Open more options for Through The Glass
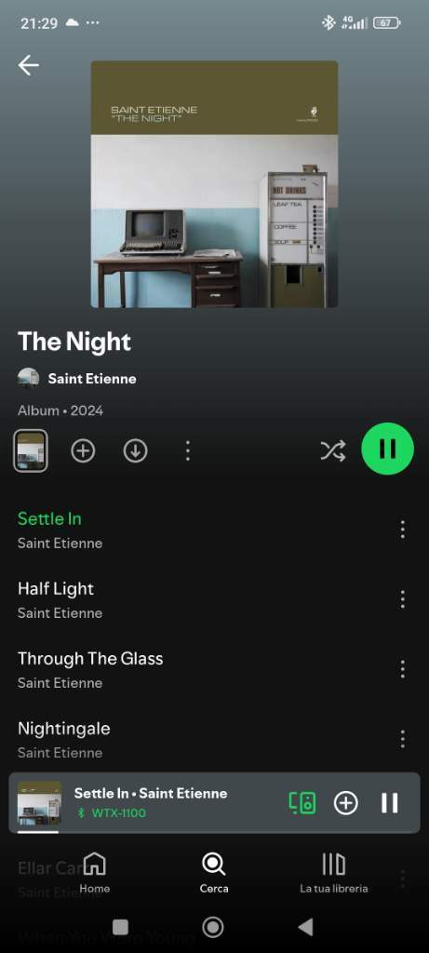 point(402,669)
